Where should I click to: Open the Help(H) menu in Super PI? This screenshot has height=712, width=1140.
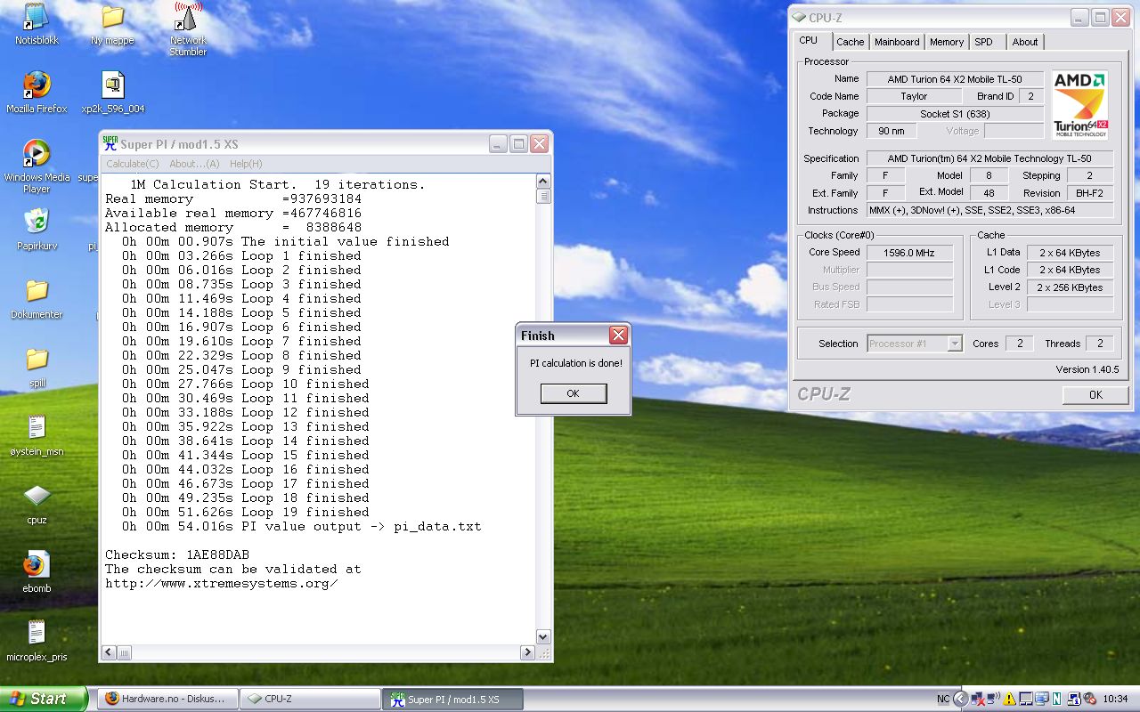pos(246,164)
